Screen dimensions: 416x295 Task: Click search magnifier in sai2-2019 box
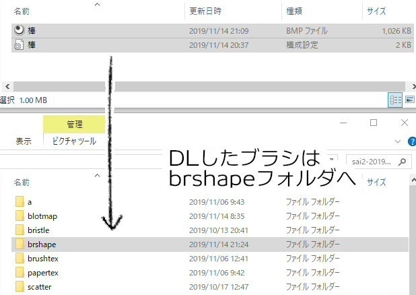[403, 162]
